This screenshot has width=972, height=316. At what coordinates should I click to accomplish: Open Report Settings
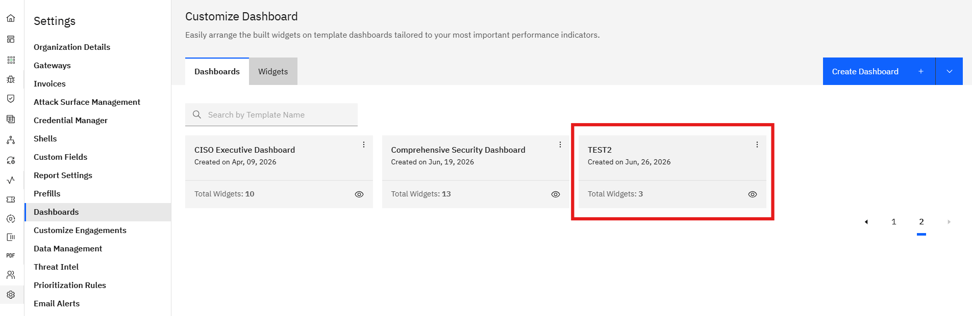tap(63, 175)
